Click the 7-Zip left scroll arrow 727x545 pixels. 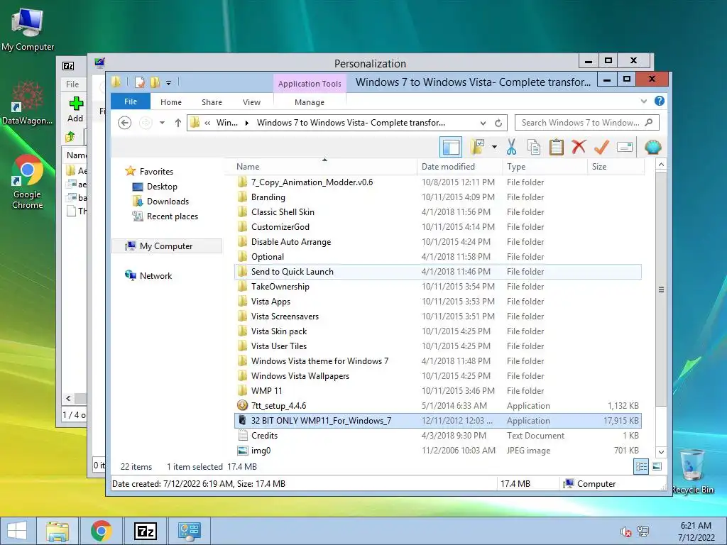coord(68,398)
